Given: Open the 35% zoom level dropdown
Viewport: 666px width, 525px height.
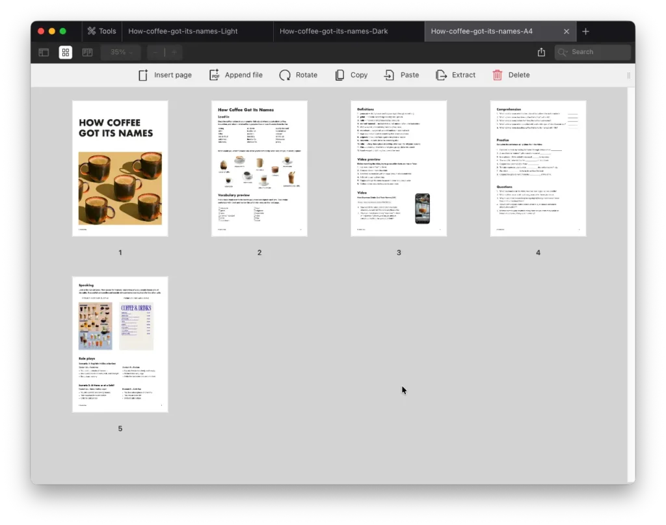Looking at the screenshot, I should coord(121,52).
